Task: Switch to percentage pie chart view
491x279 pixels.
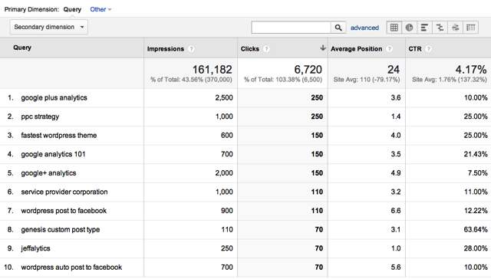Action: 409,28
